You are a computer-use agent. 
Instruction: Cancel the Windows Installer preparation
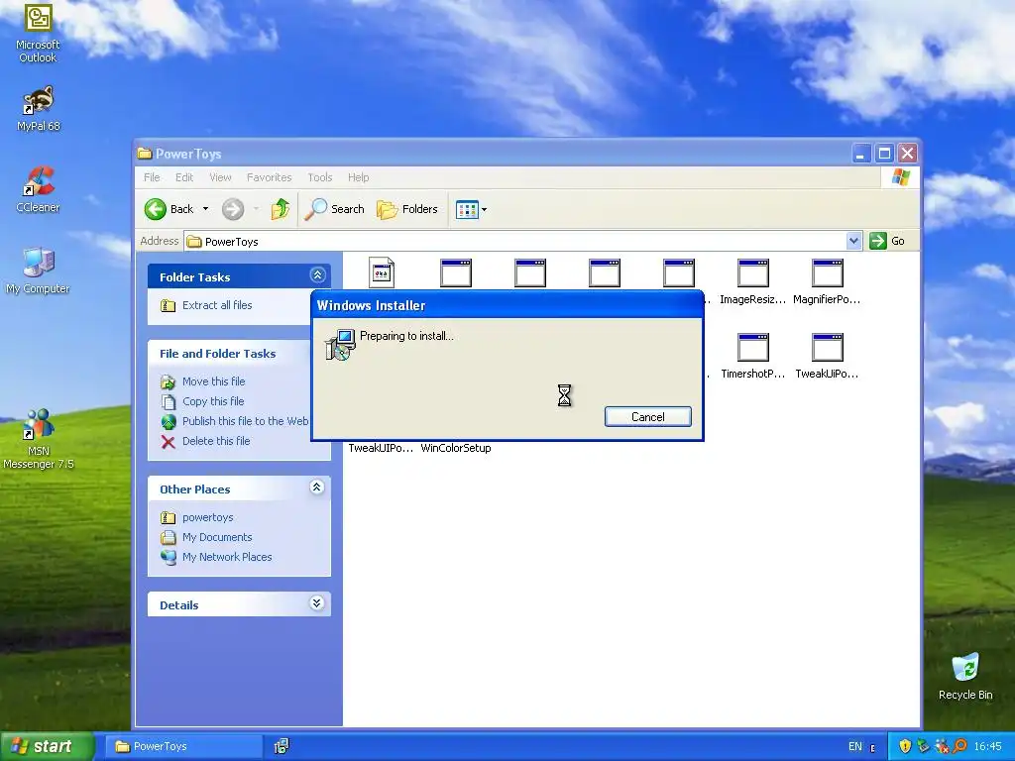pos(648,417)
